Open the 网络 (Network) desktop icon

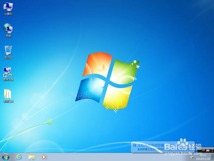click(x=8, y=28)
